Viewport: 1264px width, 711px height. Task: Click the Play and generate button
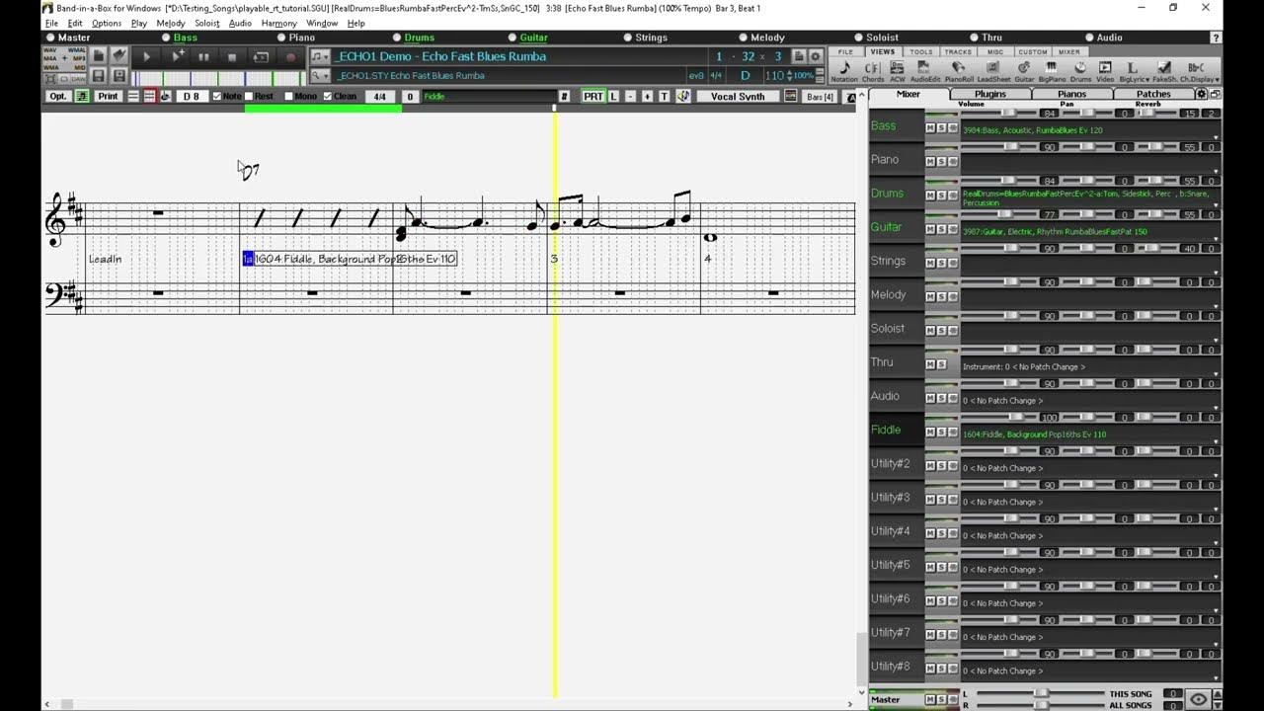pos(177,57)
